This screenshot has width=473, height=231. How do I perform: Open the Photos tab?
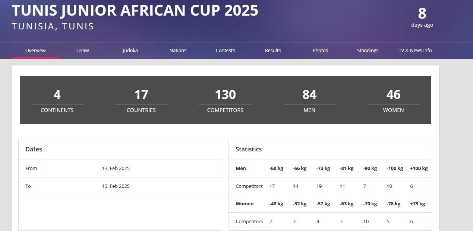coord(320,51)
